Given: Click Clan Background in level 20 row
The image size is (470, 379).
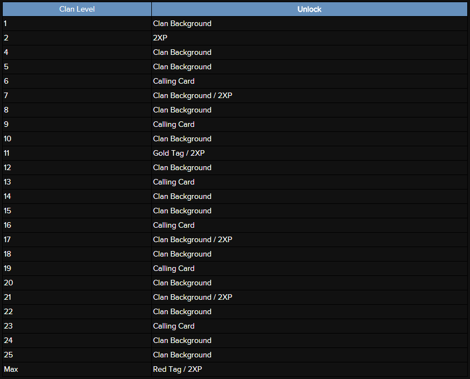Looking at the screenshot, I should click(309, 283).
